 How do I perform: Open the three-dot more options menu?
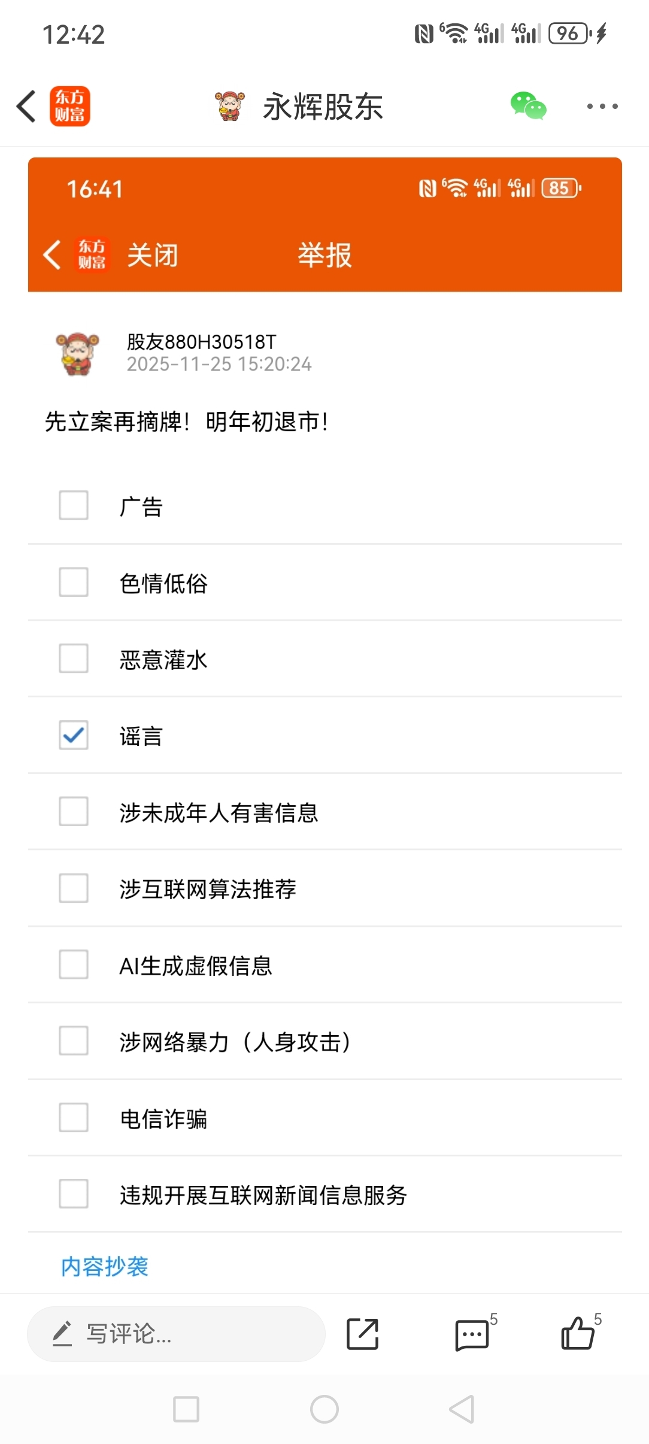(602, 107)
